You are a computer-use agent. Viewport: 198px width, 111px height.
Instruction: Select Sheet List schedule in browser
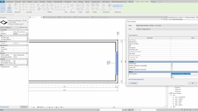tap(178, 89)
